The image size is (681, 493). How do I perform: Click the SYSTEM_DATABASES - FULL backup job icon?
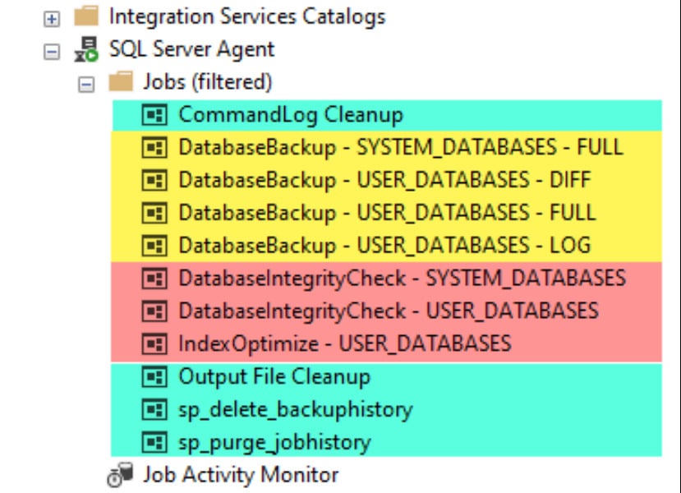coord(154,148)
